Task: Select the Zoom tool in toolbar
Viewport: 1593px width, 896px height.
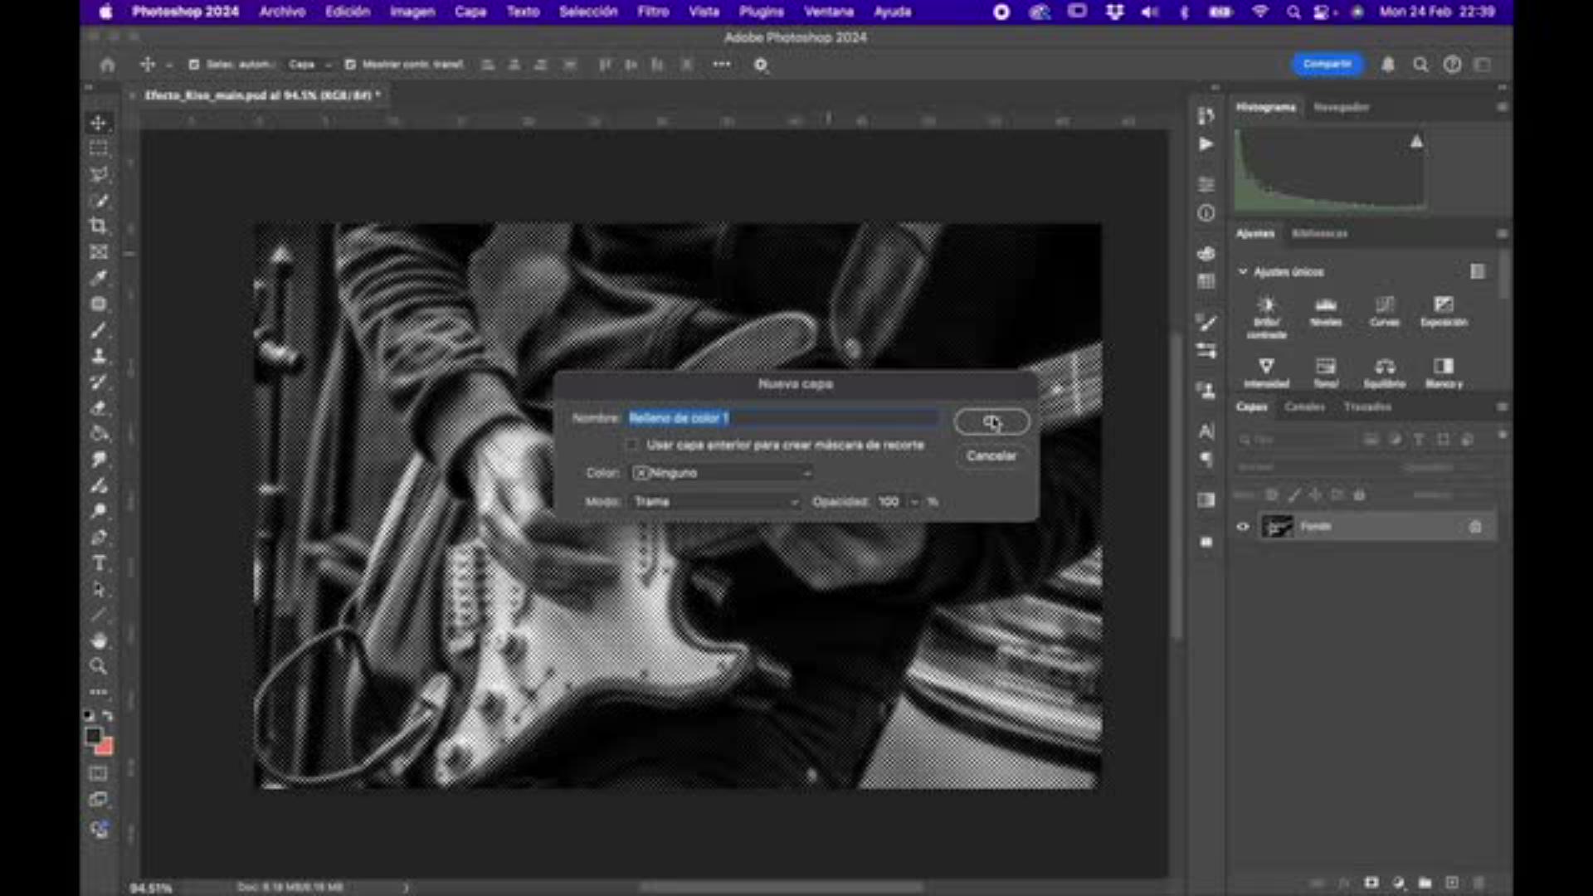Action: click(x=99, y=666)
